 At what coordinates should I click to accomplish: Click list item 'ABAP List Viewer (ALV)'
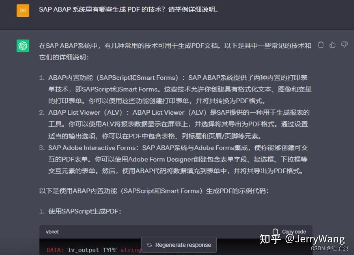click(179, 124)
